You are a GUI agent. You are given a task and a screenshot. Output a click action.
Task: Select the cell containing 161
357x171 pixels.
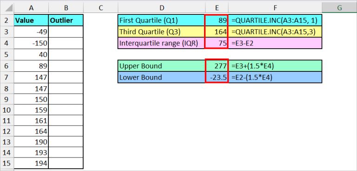click(x=31, y=120)
